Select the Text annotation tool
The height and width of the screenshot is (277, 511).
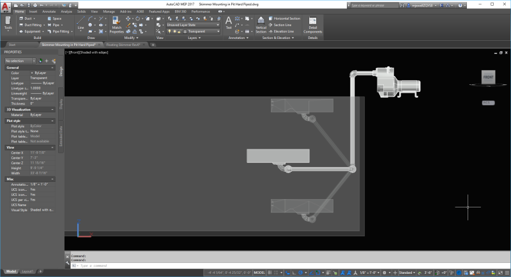click(229, 23)
